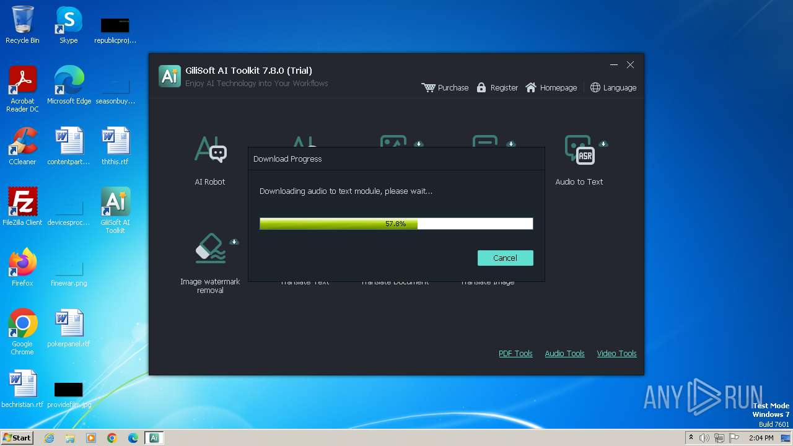
Task: Open the Audio Tools link
Action: [564, 354]
